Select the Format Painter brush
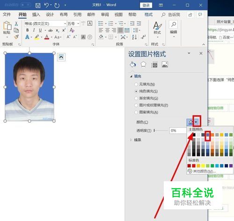234x221 pixels. [16, 37]
